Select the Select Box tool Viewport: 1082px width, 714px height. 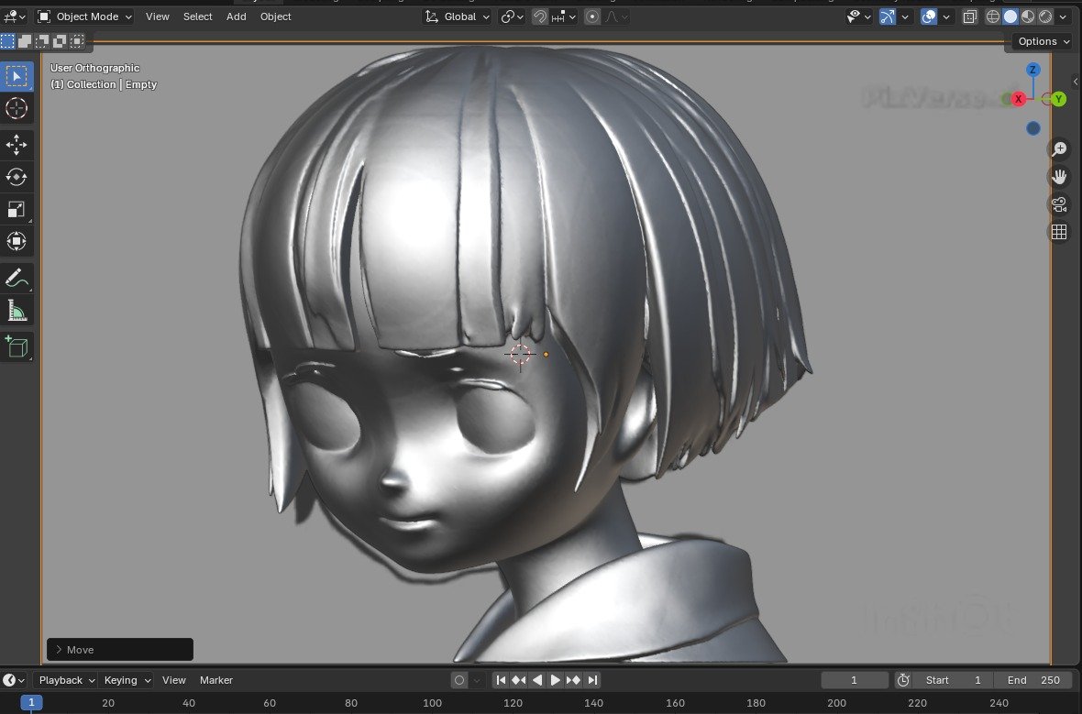pos(17,76)
